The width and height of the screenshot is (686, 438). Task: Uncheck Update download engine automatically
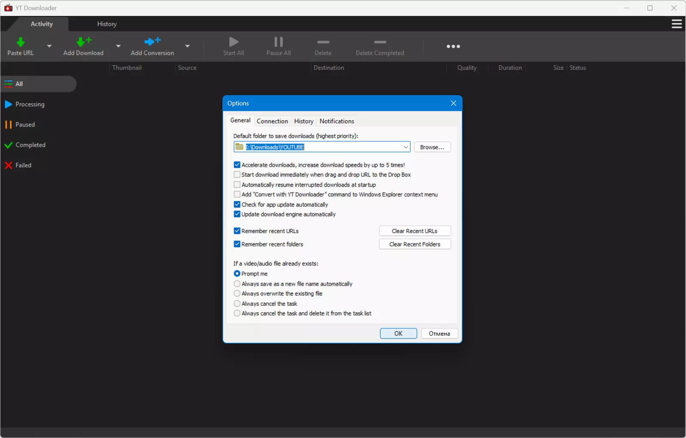[x=237, y=214]
